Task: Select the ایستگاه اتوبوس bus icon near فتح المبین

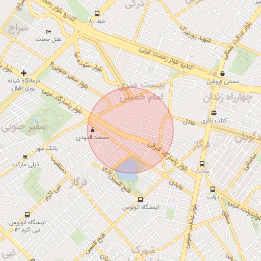Action: click(140, 199)
